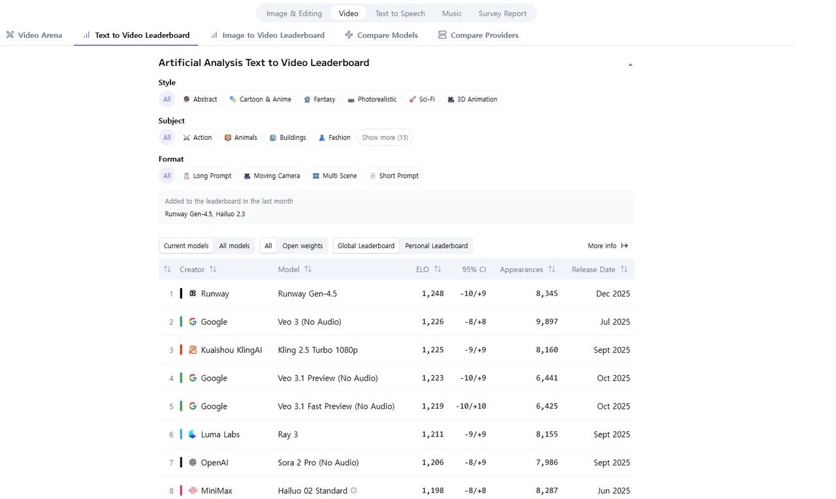Click the green color bar beside Veo 3

click(x=181, y=322)
